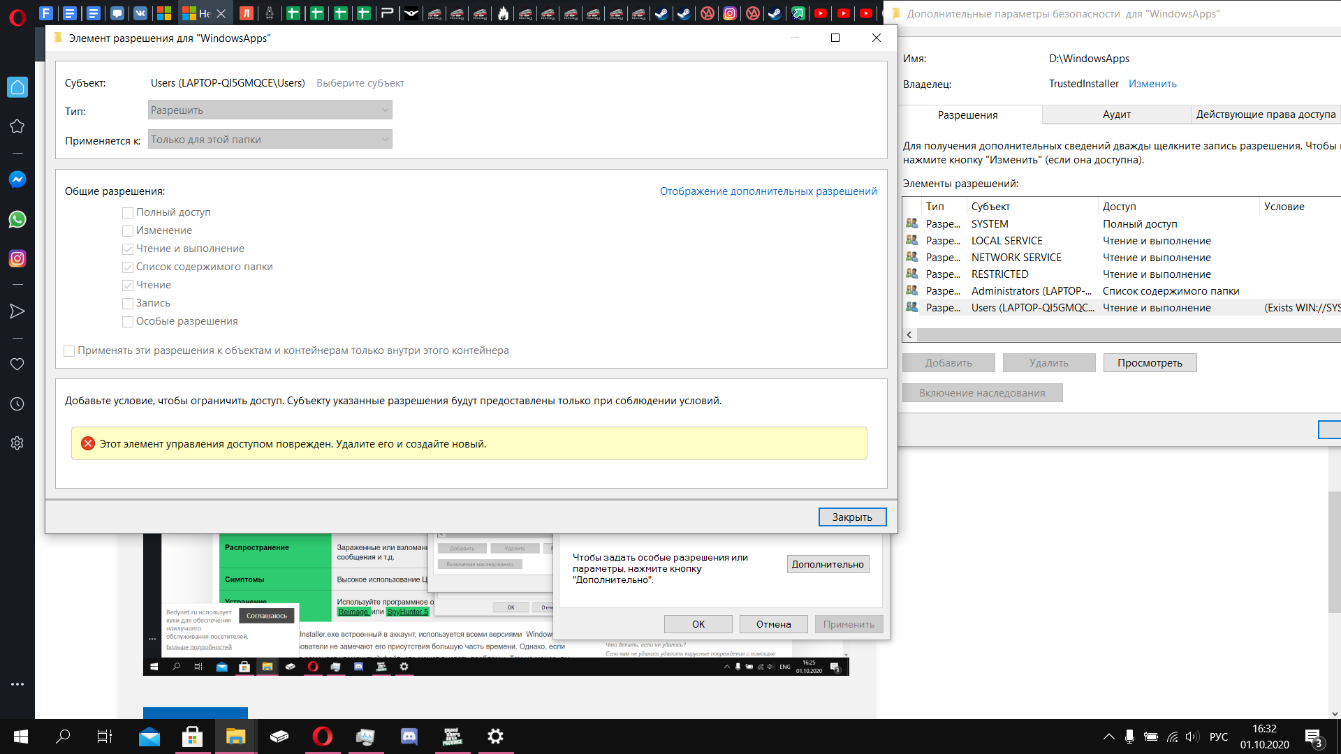Image resolution: width=1341 pixels, height=754 pixels.
Task: Toggle 'Список содержимого папки' checkbox
Action: pyautogui.click(x=128, y=267)
